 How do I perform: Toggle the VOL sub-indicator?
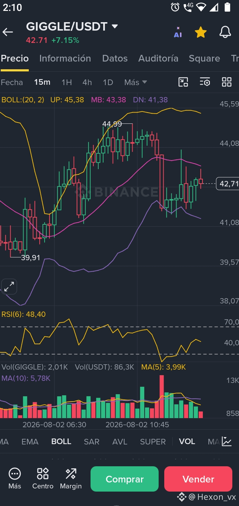(187, 442)
